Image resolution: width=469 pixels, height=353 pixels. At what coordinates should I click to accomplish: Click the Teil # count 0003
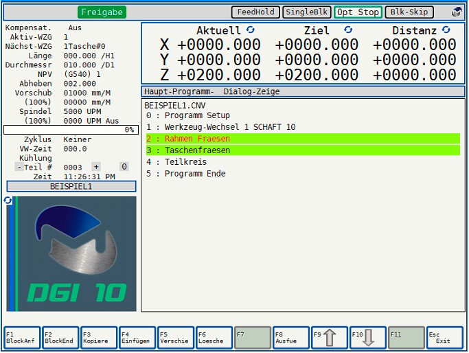click(73, 167)
